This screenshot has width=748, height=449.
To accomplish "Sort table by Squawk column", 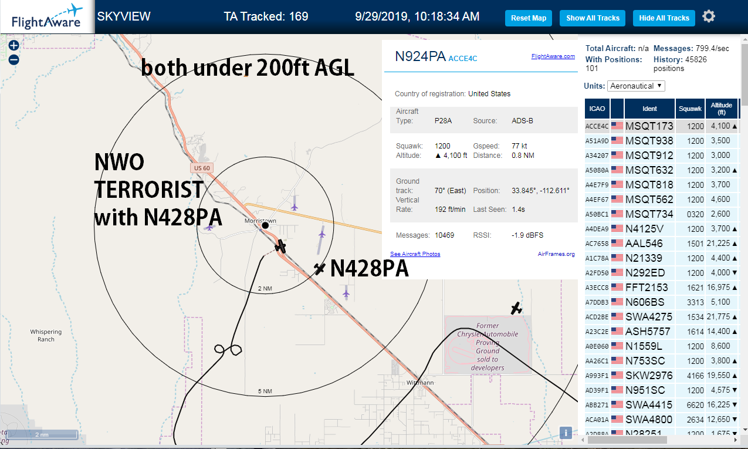I will [x=690, y=109].
